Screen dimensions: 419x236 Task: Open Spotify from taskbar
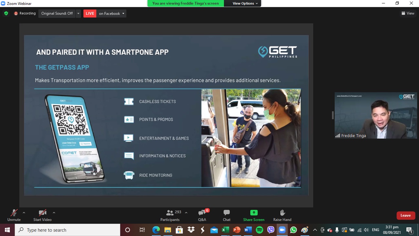[259, 230]
